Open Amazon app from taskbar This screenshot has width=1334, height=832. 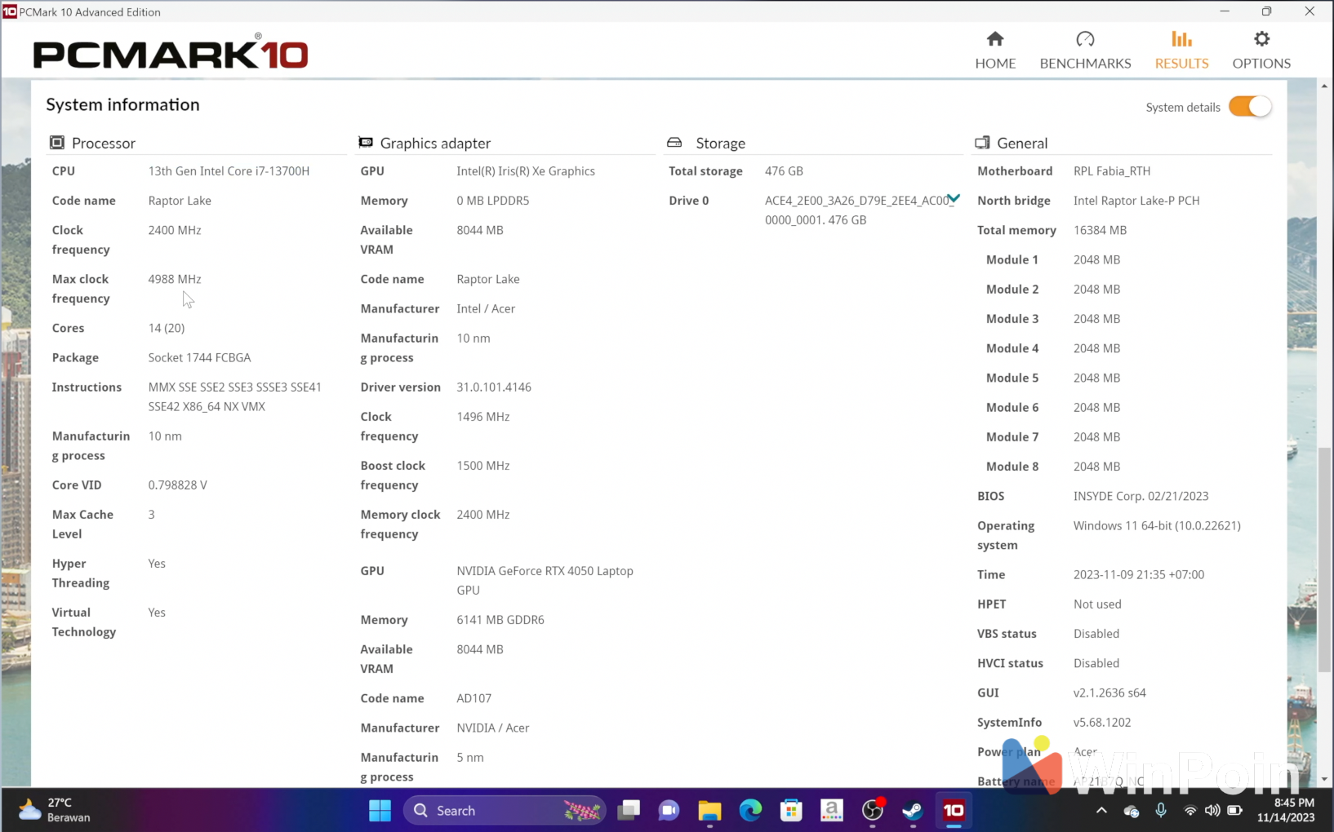pos(831,811)
